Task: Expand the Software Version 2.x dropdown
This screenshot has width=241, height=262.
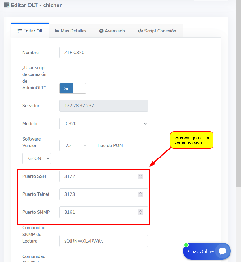Action: tap(74, 146)
